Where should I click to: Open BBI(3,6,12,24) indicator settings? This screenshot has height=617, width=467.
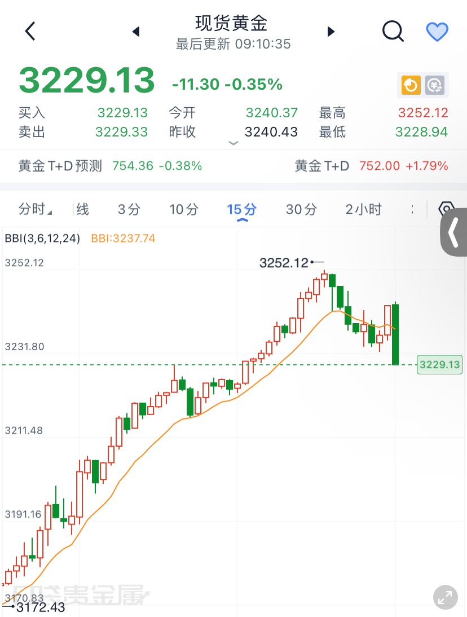pyautogui.click(x=42, y=239)
